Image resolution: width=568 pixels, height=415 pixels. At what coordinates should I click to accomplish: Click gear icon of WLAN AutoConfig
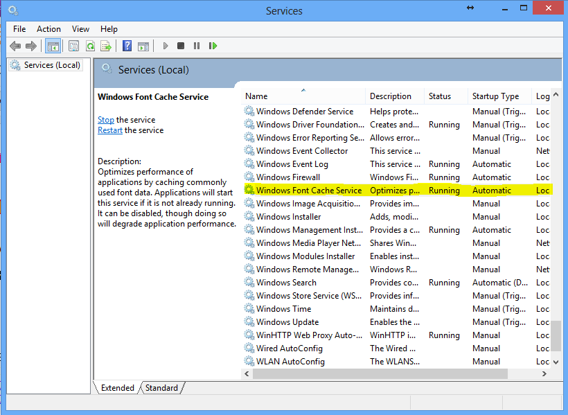(x=249, y=361)
